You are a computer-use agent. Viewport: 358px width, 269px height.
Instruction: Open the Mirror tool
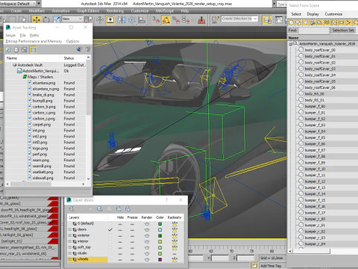[122, 19]
